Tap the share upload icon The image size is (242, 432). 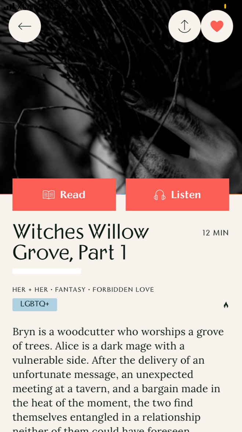pos(184,26)
